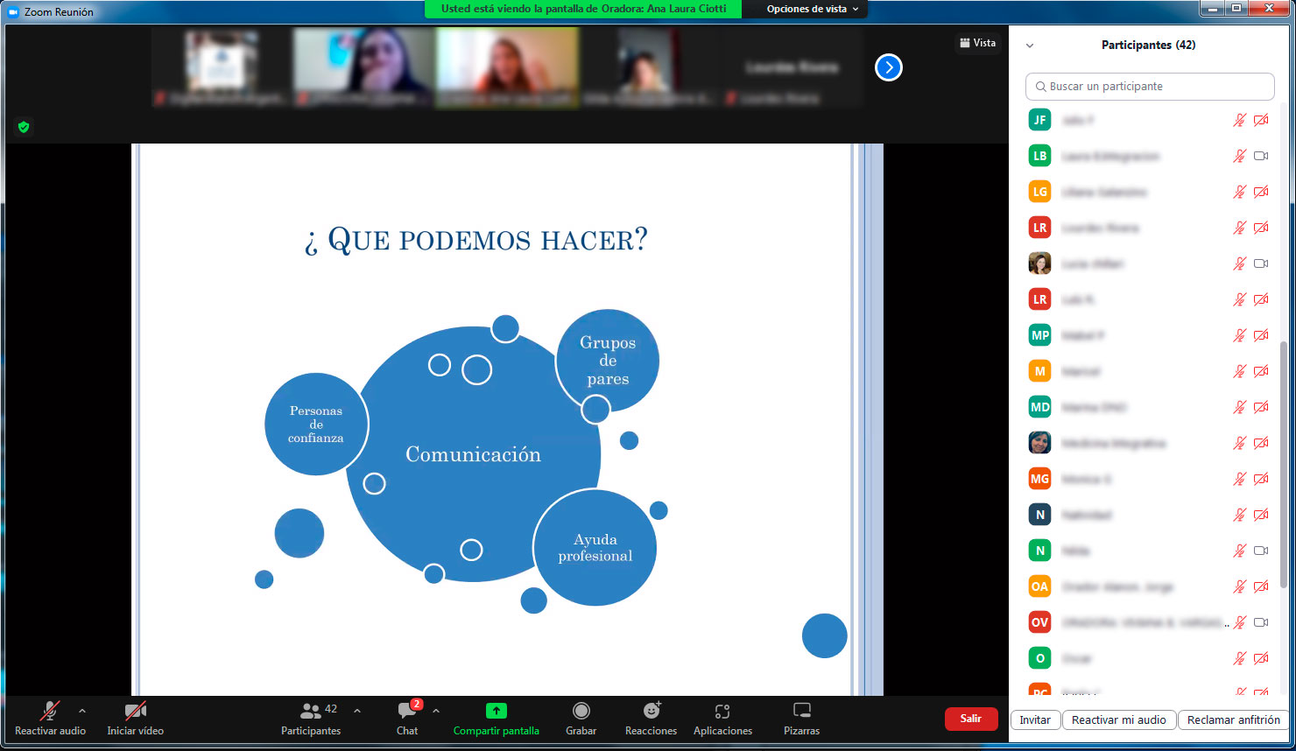Open the Pizarras whiteboard tool
This screenshot has width=1296, height=751.
[801, 711]
